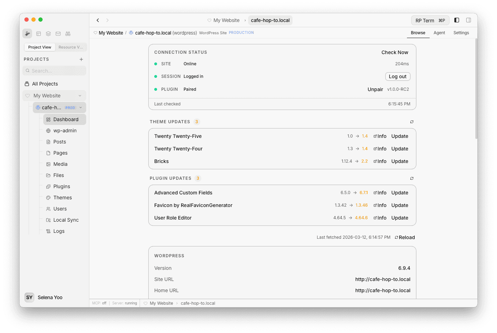Refresh Plugin Updates using the circular arrow icon

pos(412,178)
